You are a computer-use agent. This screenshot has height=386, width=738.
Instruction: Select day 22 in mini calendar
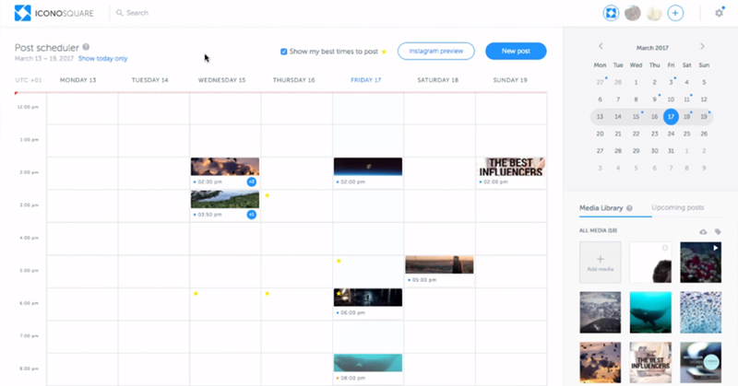tap(636, 134)
